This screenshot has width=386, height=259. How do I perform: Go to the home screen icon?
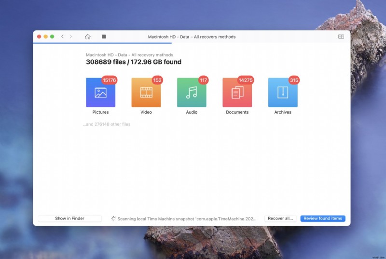click(88, 37)
